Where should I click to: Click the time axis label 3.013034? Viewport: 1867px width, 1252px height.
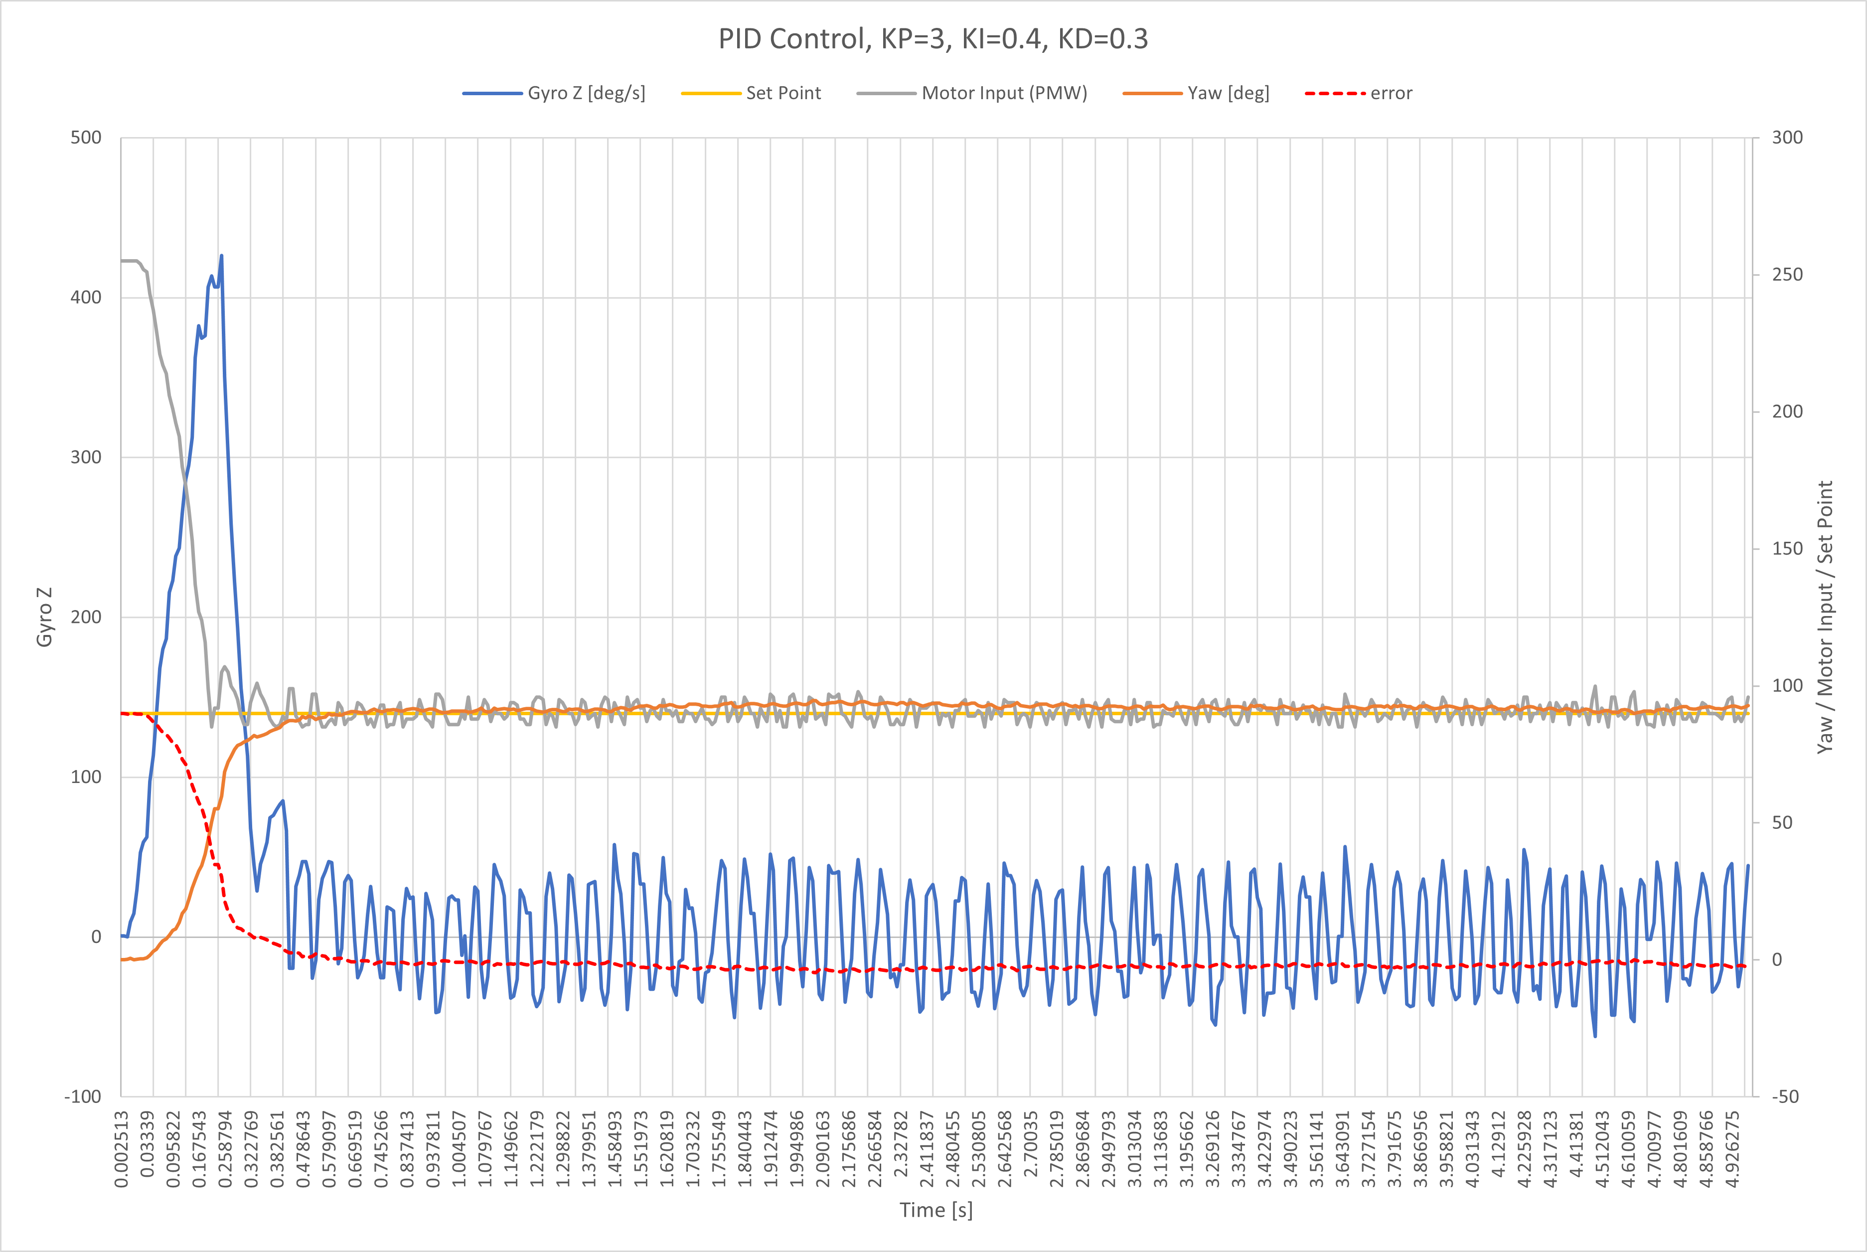tap(1134, 1149)
